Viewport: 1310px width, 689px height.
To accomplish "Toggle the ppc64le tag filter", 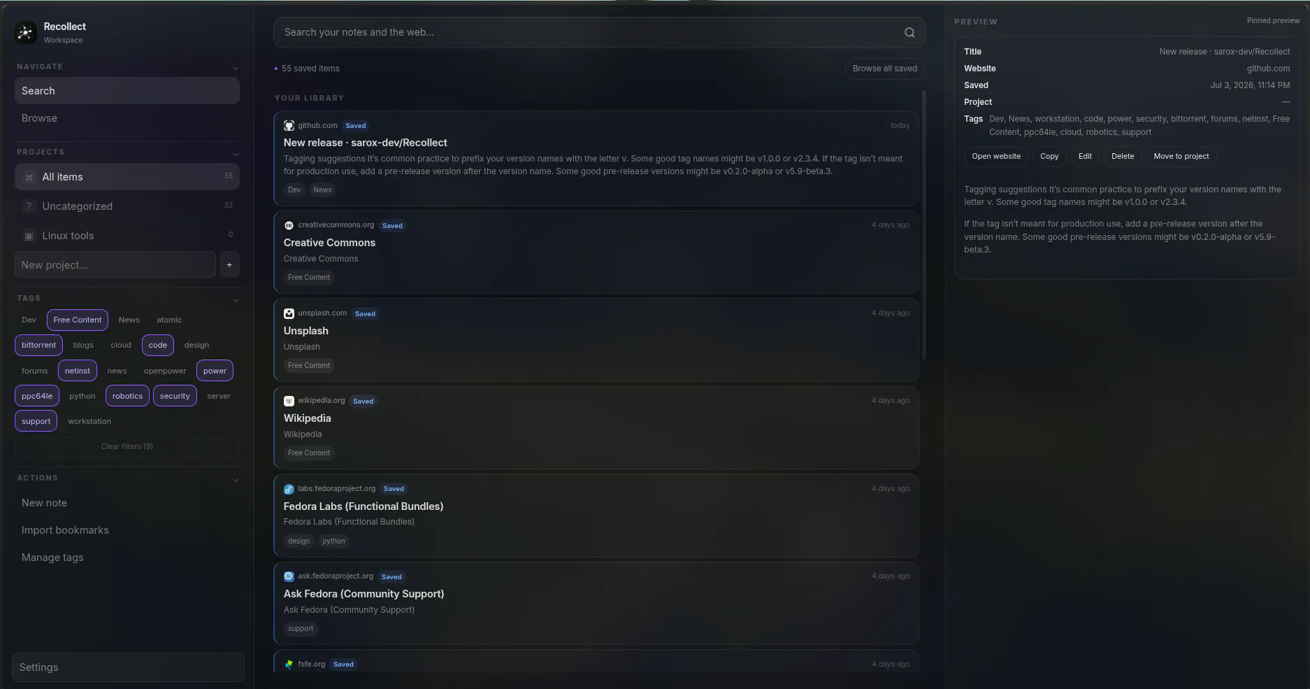I will click(37, 396).
